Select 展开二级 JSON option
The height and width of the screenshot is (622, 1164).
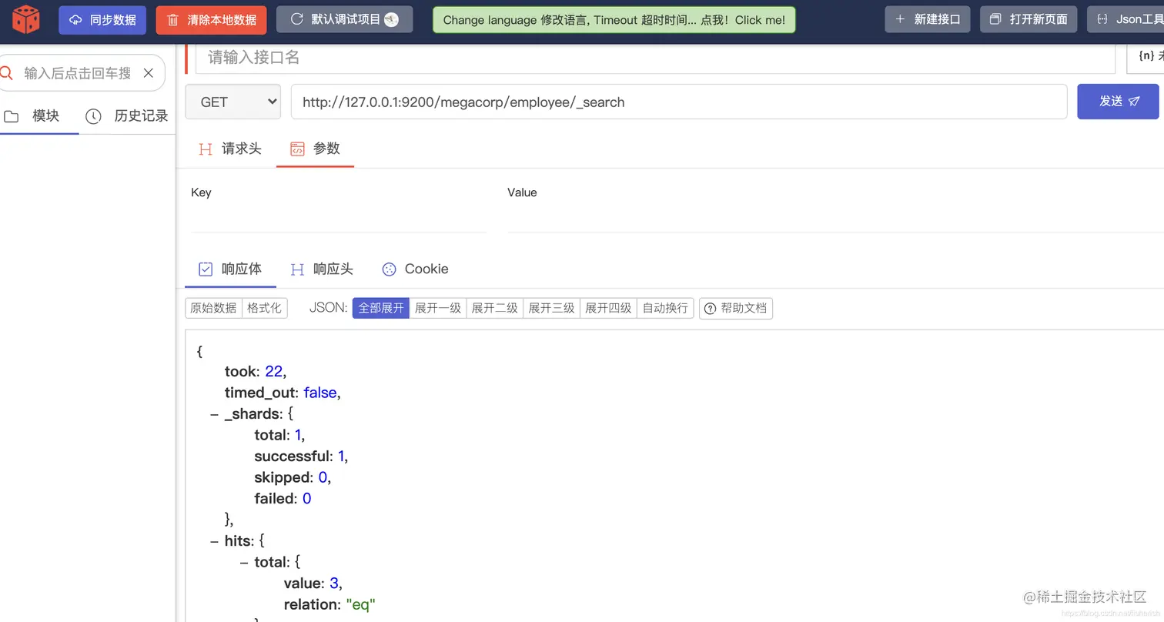pos(495,309)
